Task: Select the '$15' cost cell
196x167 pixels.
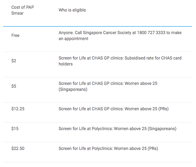Action: pos(15,129)
